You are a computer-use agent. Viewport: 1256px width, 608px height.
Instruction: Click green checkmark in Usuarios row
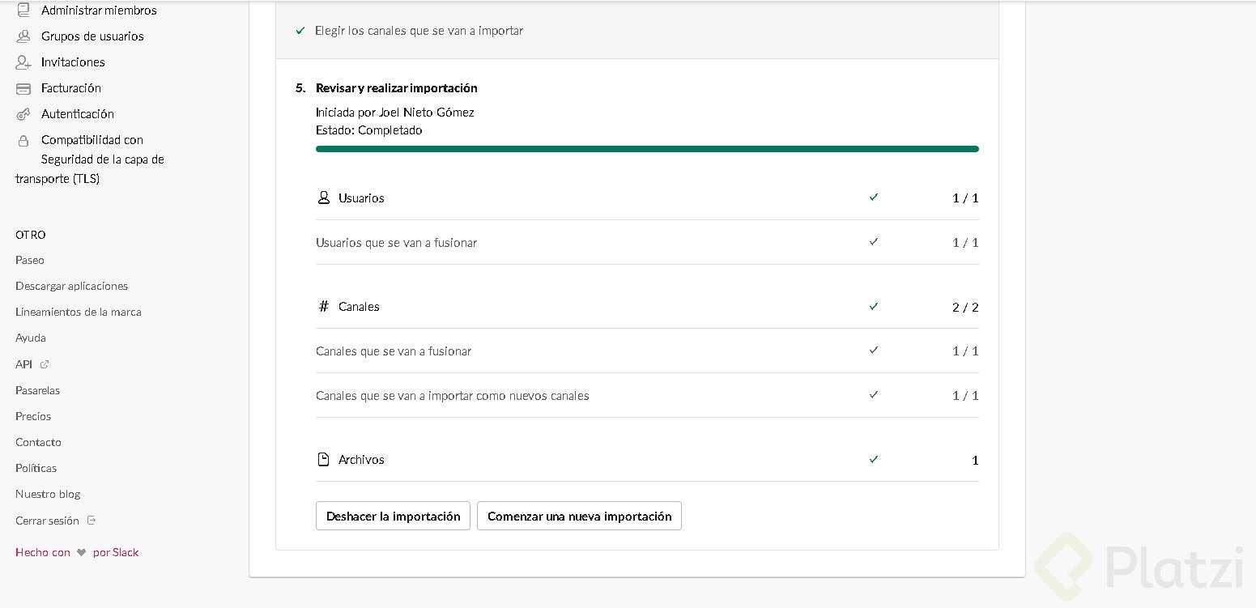coord(873,197)
